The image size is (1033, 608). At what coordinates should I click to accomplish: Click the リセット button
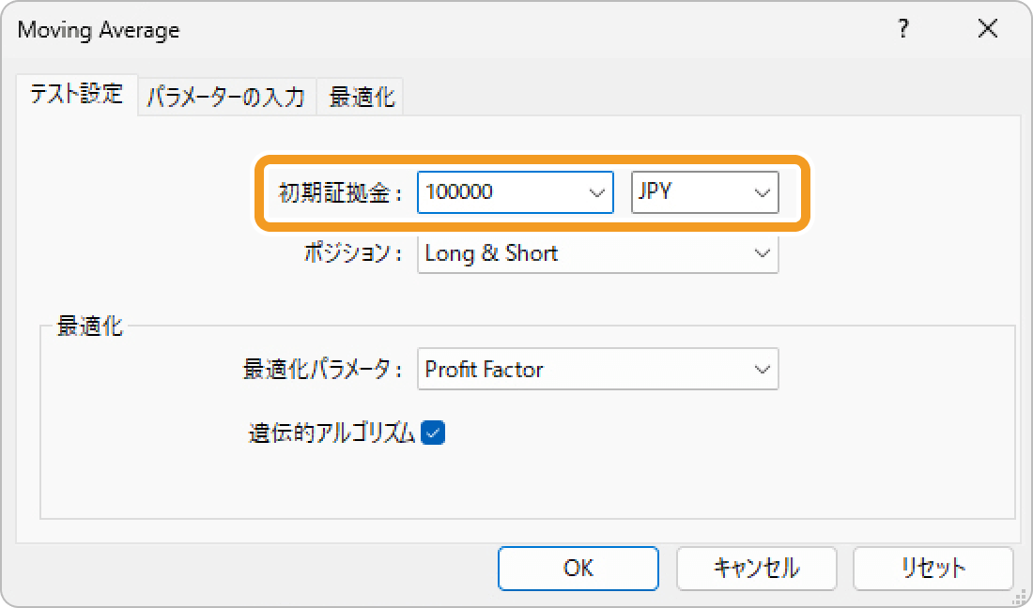click(x=933, y=568)
